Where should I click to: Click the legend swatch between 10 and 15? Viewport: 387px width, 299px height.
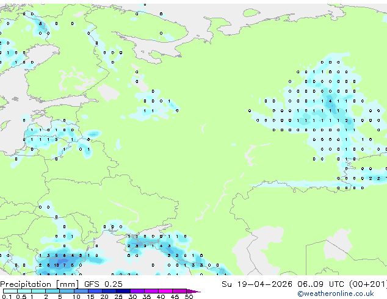81,291
